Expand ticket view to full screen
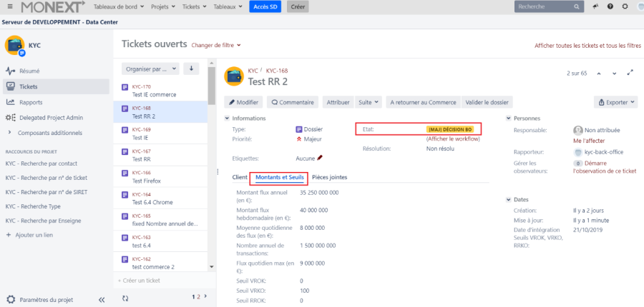 point(630,73)
